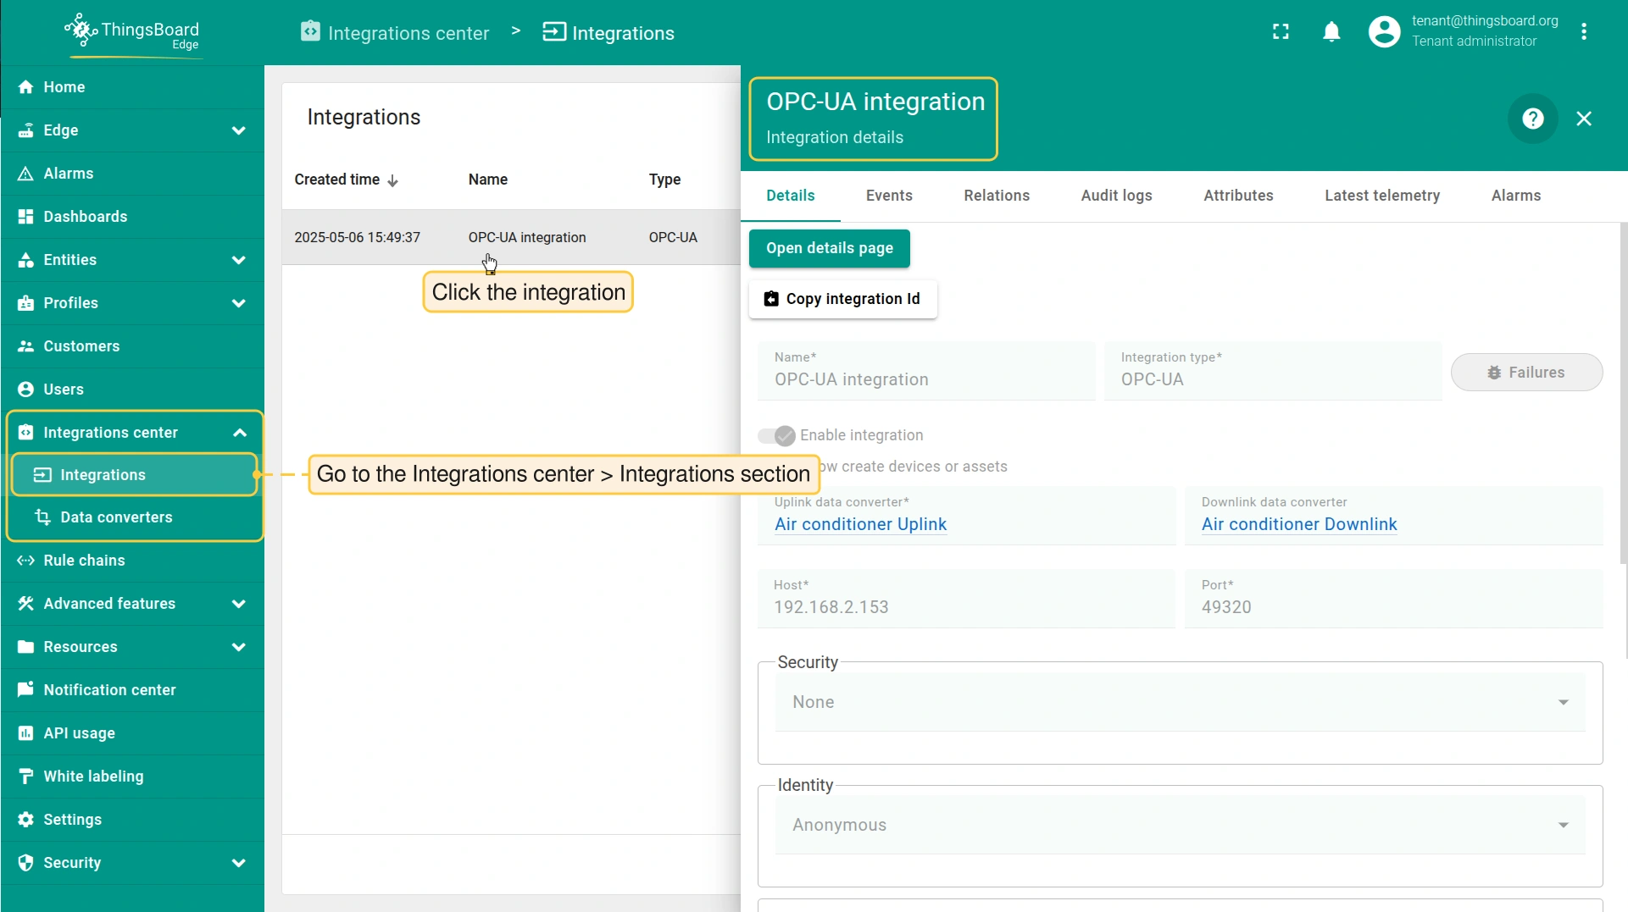Open the Air conditioner Uplink link

[x=860, y=524]
